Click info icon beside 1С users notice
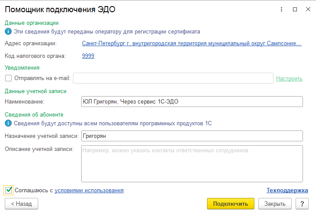316x214 pixels. point(8,124)
